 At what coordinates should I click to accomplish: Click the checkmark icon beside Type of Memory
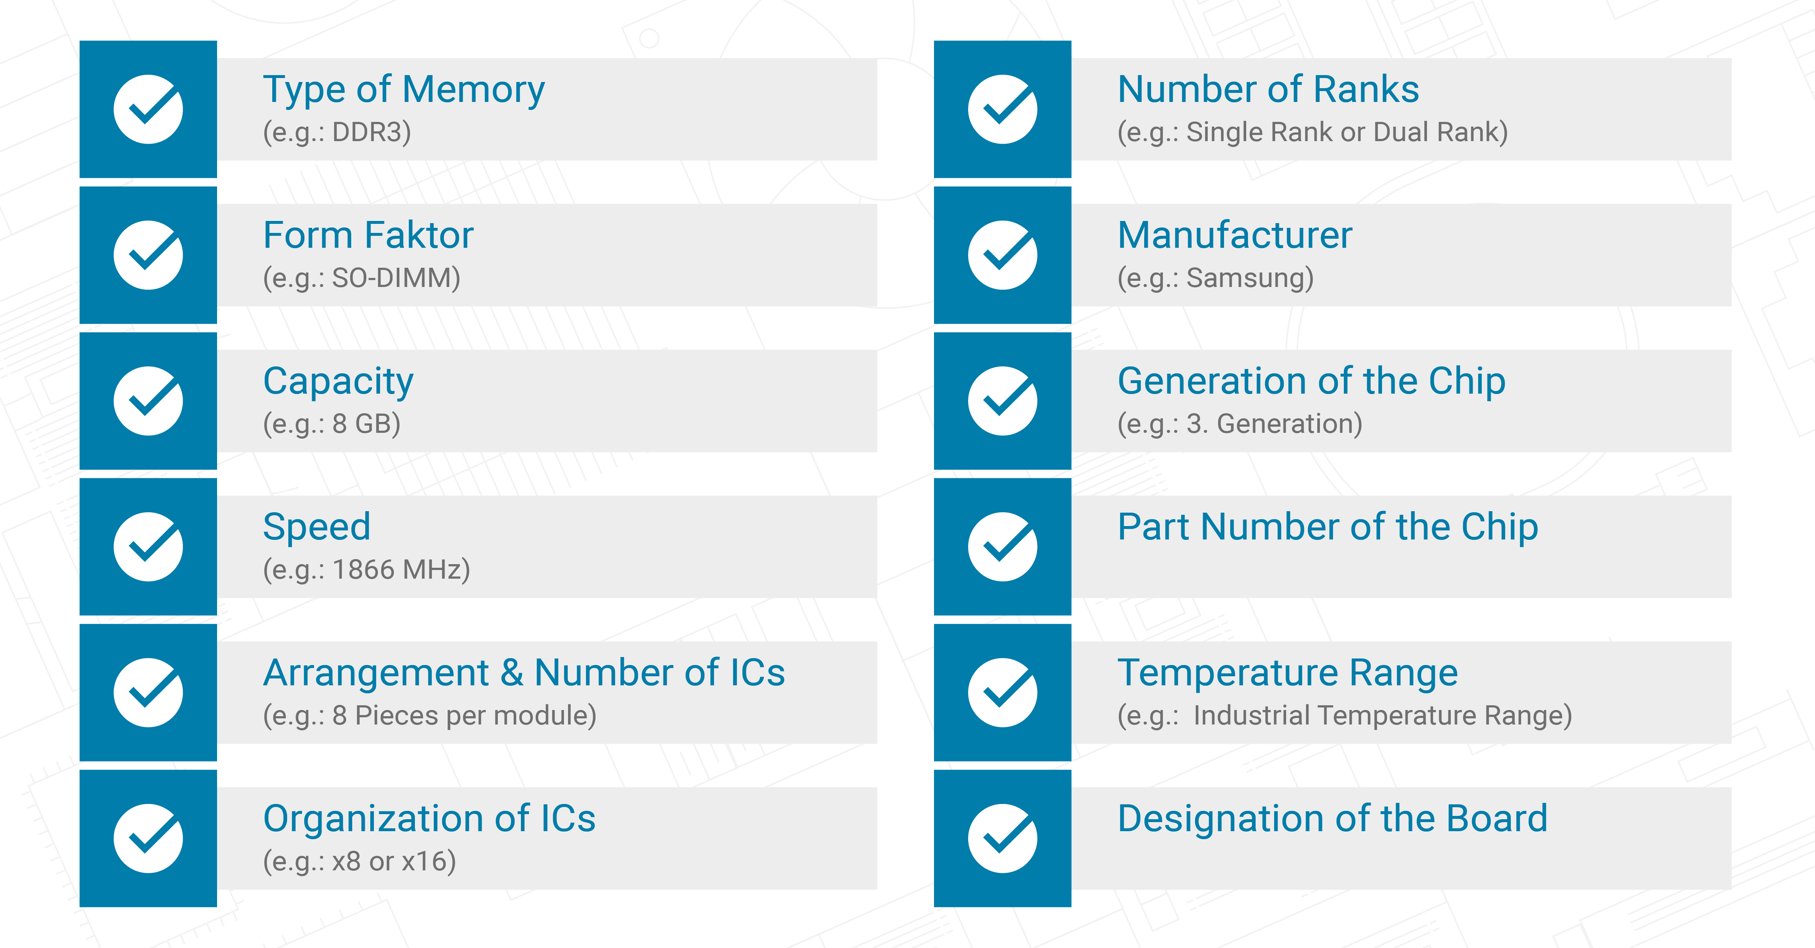click(148, 109)
